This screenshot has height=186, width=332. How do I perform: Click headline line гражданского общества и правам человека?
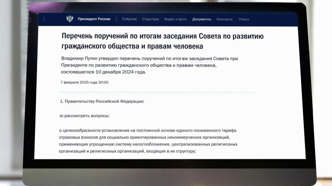(132, 46)
